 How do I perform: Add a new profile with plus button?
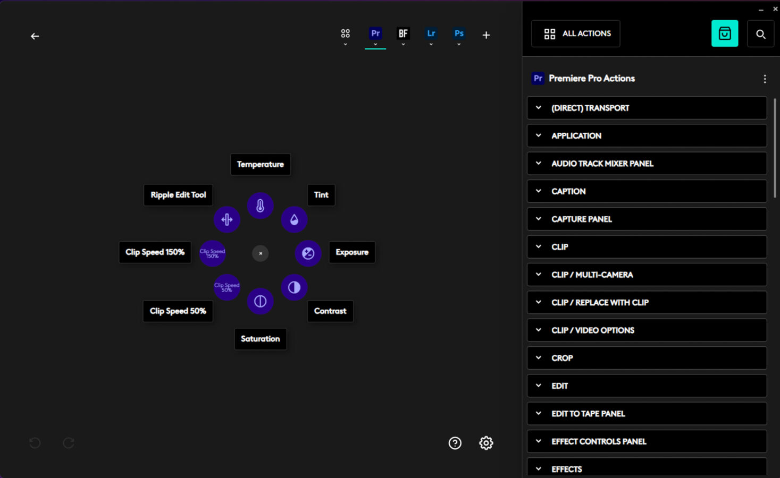coord(486,35)
